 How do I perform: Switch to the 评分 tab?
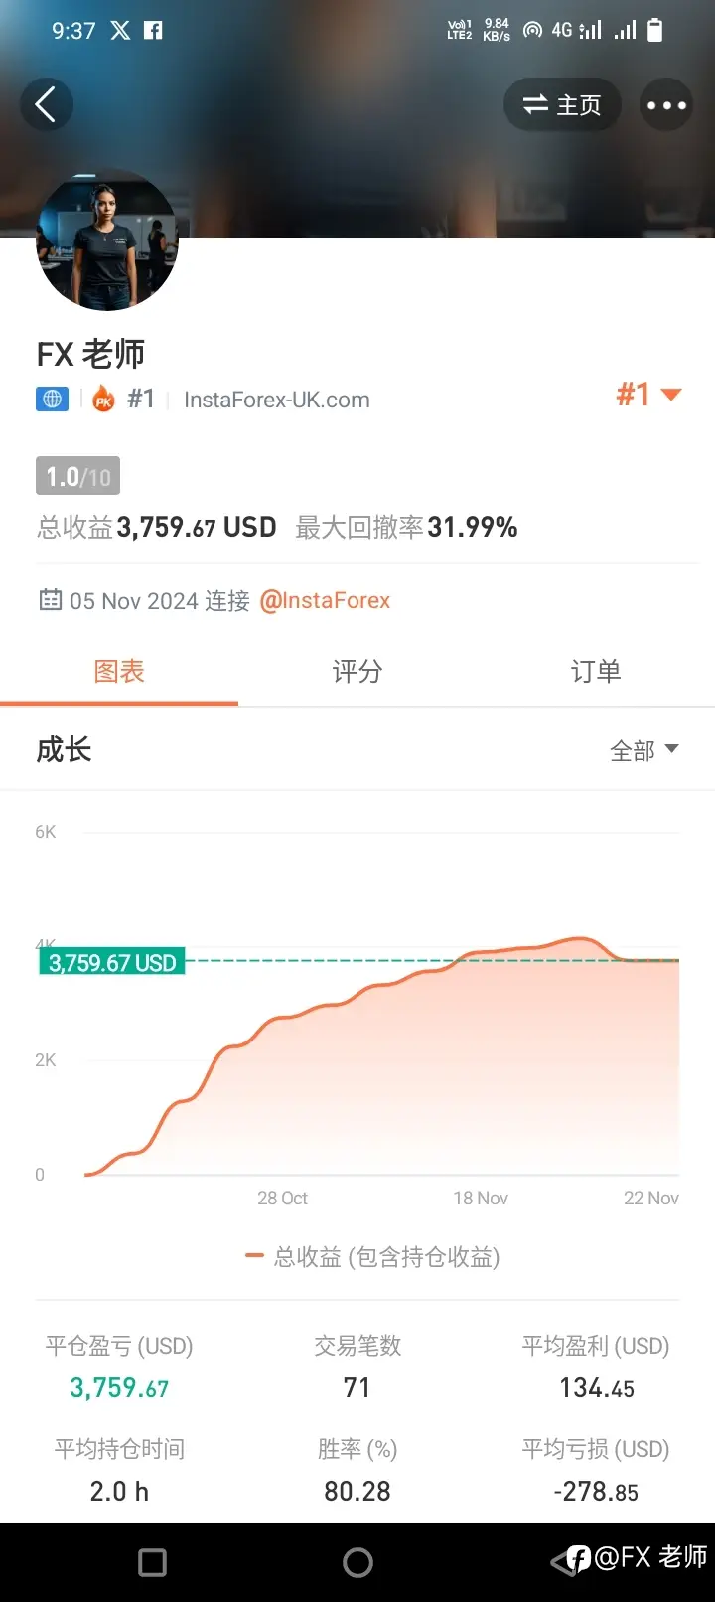pyautogui.click(x=357, y=672)
